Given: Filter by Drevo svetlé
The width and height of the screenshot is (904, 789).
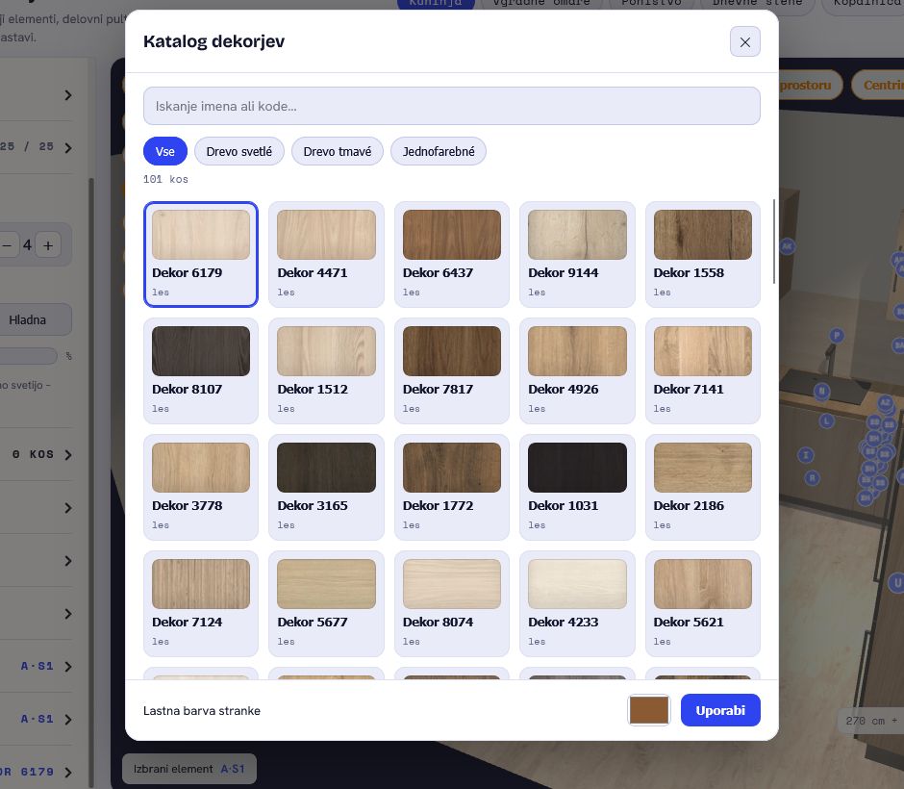Looking at the screenshot, I should pyautogui.click(x=239, y=151).
